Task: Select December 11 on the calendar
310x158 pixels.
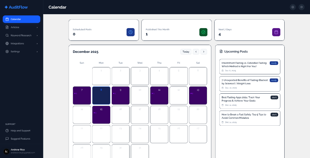Action: [x=159, y=95]
